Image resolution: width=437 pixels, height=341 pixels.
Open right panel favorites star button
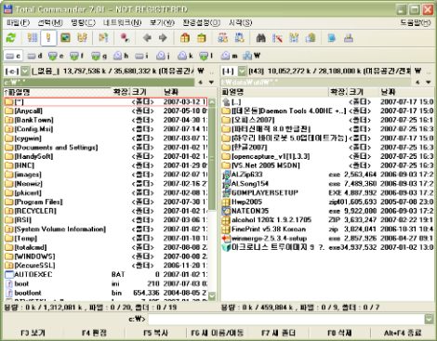pyautogui.click(x=417, y=83)
